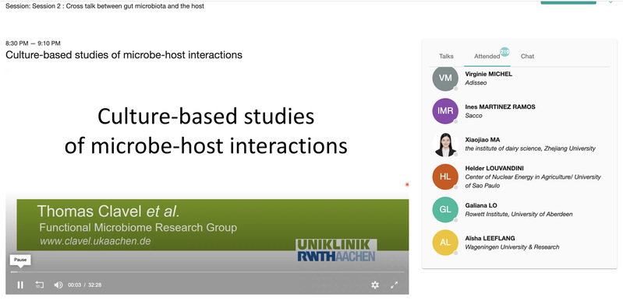
Task: Click the yellow AL avatar
Action: coord(445,243)
